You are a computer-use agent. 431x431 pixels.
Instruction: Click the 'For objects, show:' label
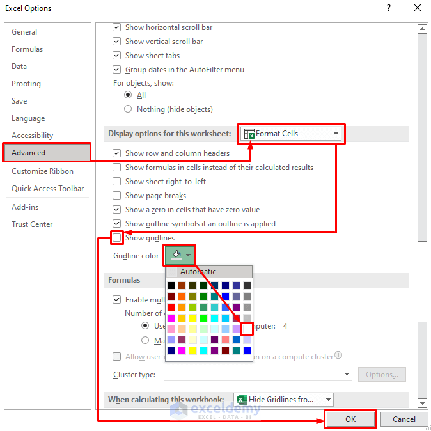(143, 83)
